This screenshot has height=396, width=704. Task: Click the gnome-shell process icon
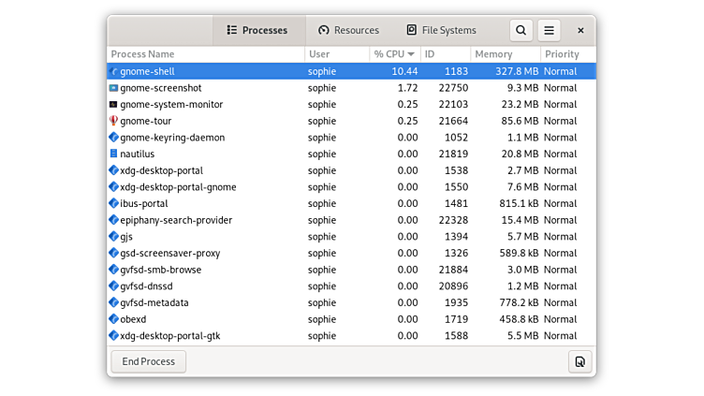click(x=113, y=71)
